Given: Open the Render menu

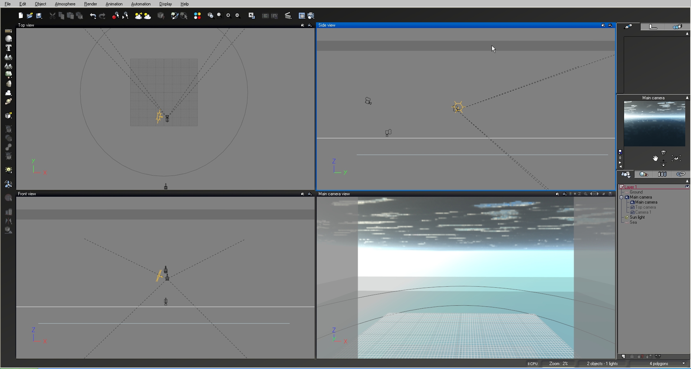Looking at the screenshot, I should (x=91, y=4).
